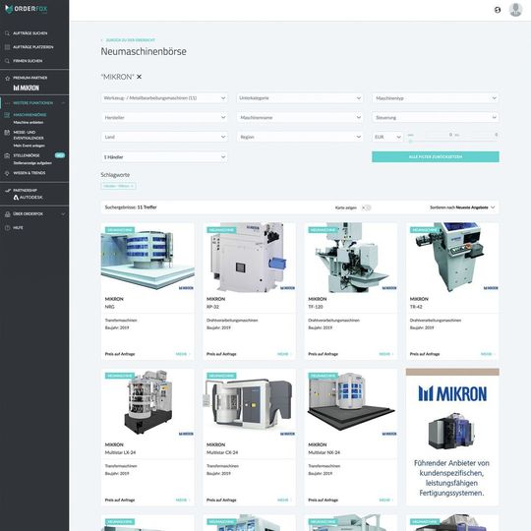This screenshot has width=531, height=531.
Task: Remove Händler Mikron keyword tag
Action: coord(119,186)
